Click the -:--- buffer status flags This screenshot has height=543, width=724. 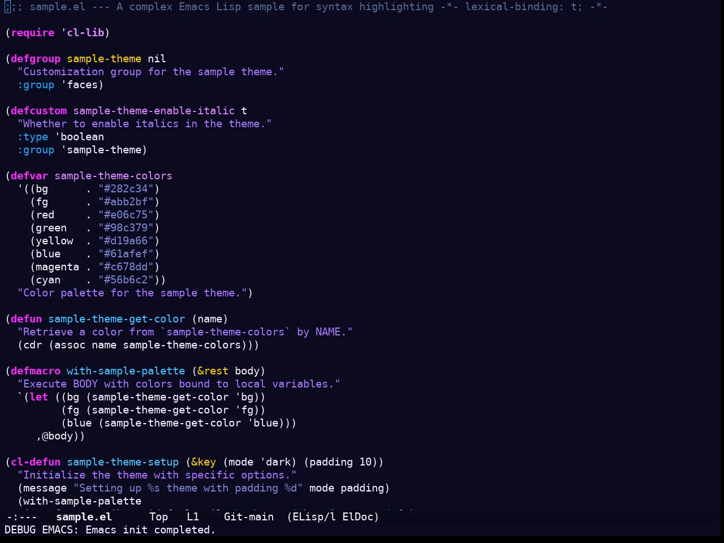point(21,517)
